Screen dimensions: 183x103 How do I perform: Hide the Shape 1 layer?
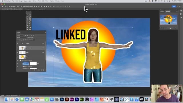(x=18, y=57)
